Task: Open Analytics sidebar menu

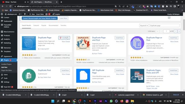Action: [7, 39]
